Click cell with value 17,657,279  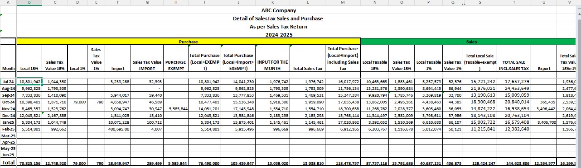tap(513, 81)
